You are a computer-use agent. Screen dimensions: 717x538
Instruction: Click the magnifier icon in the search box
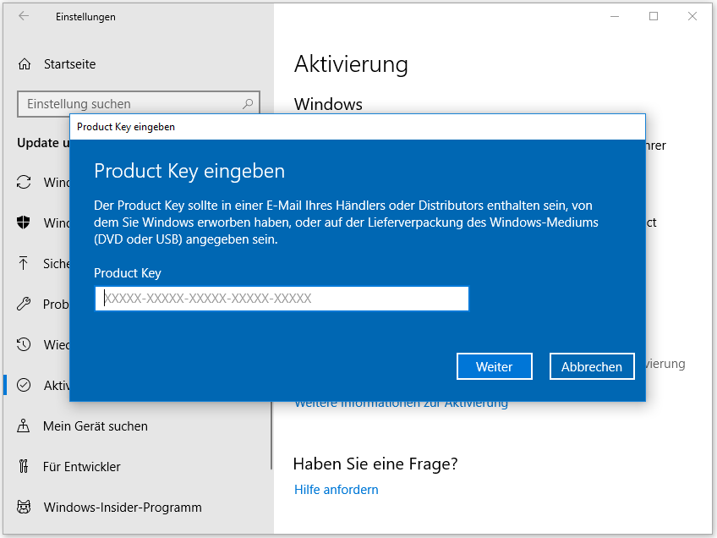pyautogui.click(x=248, y=103)
